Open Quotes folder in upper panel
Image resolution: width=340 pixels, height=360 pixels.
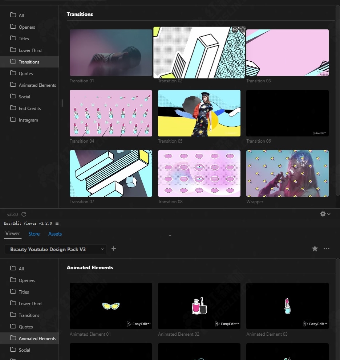(29, 73)
